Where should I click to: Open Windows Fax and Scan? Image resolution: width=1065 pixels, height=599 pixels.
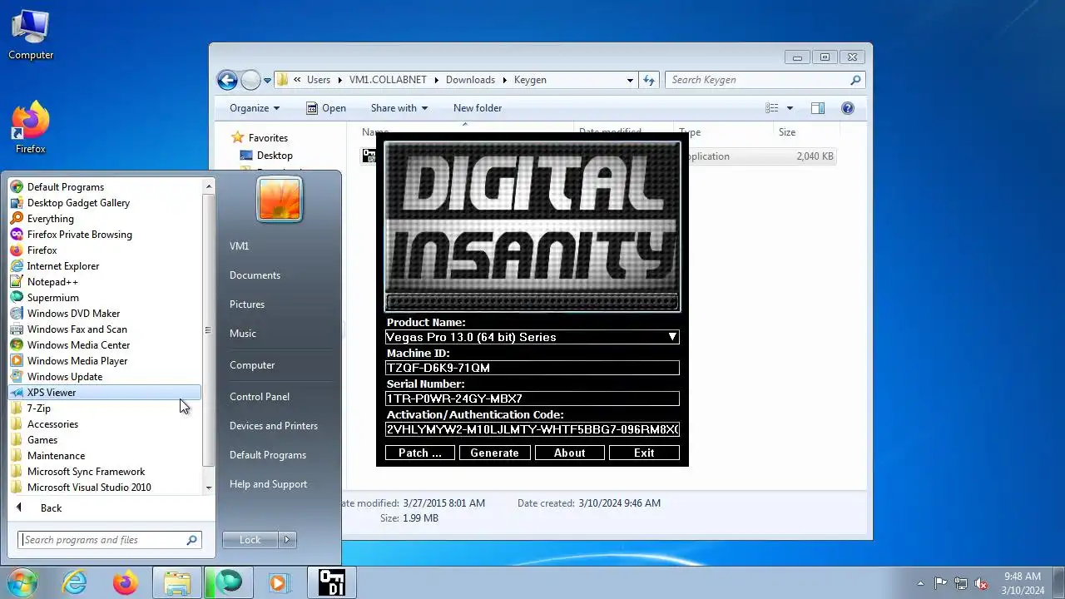pyautogui.click(x=105, y=329)
